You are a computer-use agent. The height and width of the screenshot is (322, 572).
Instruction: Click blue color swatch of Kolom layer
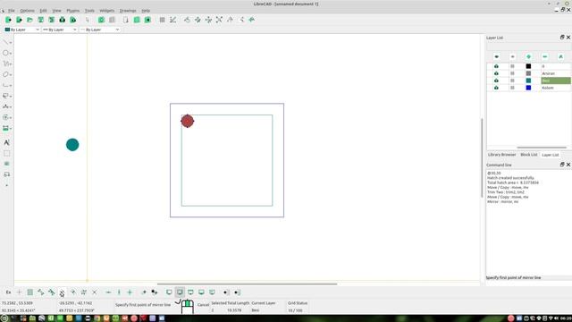point(528,88)
